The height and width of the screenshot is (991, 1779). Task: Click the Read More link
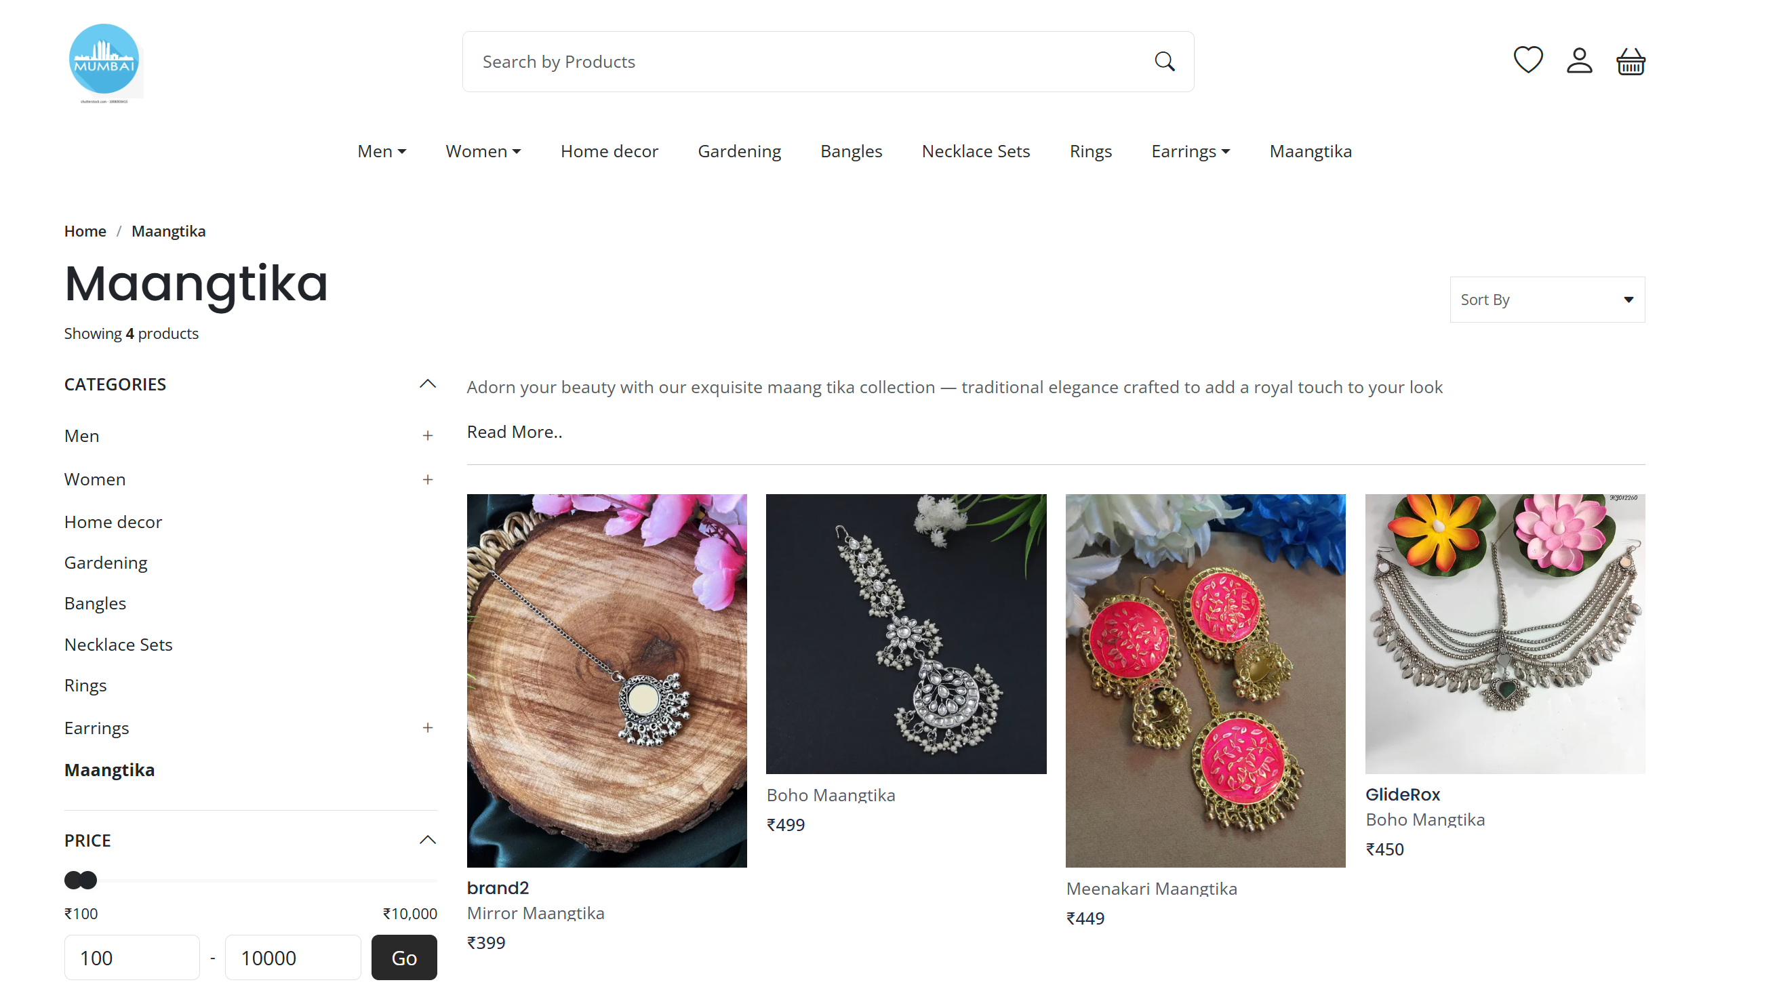(515, 432)
